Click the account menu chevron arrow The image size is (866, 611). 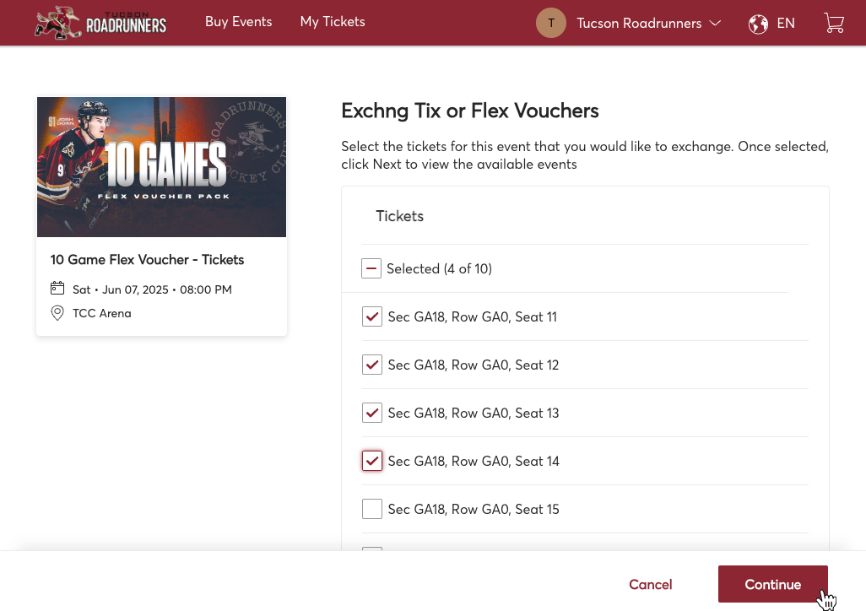coord(715,23)
